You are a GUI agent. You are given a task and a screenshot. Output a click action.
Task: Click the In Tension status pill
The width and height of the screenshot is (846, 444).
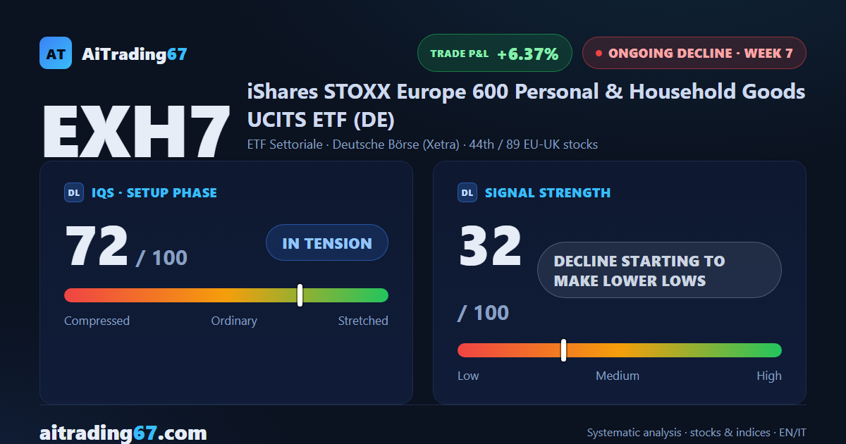(327, 243)
